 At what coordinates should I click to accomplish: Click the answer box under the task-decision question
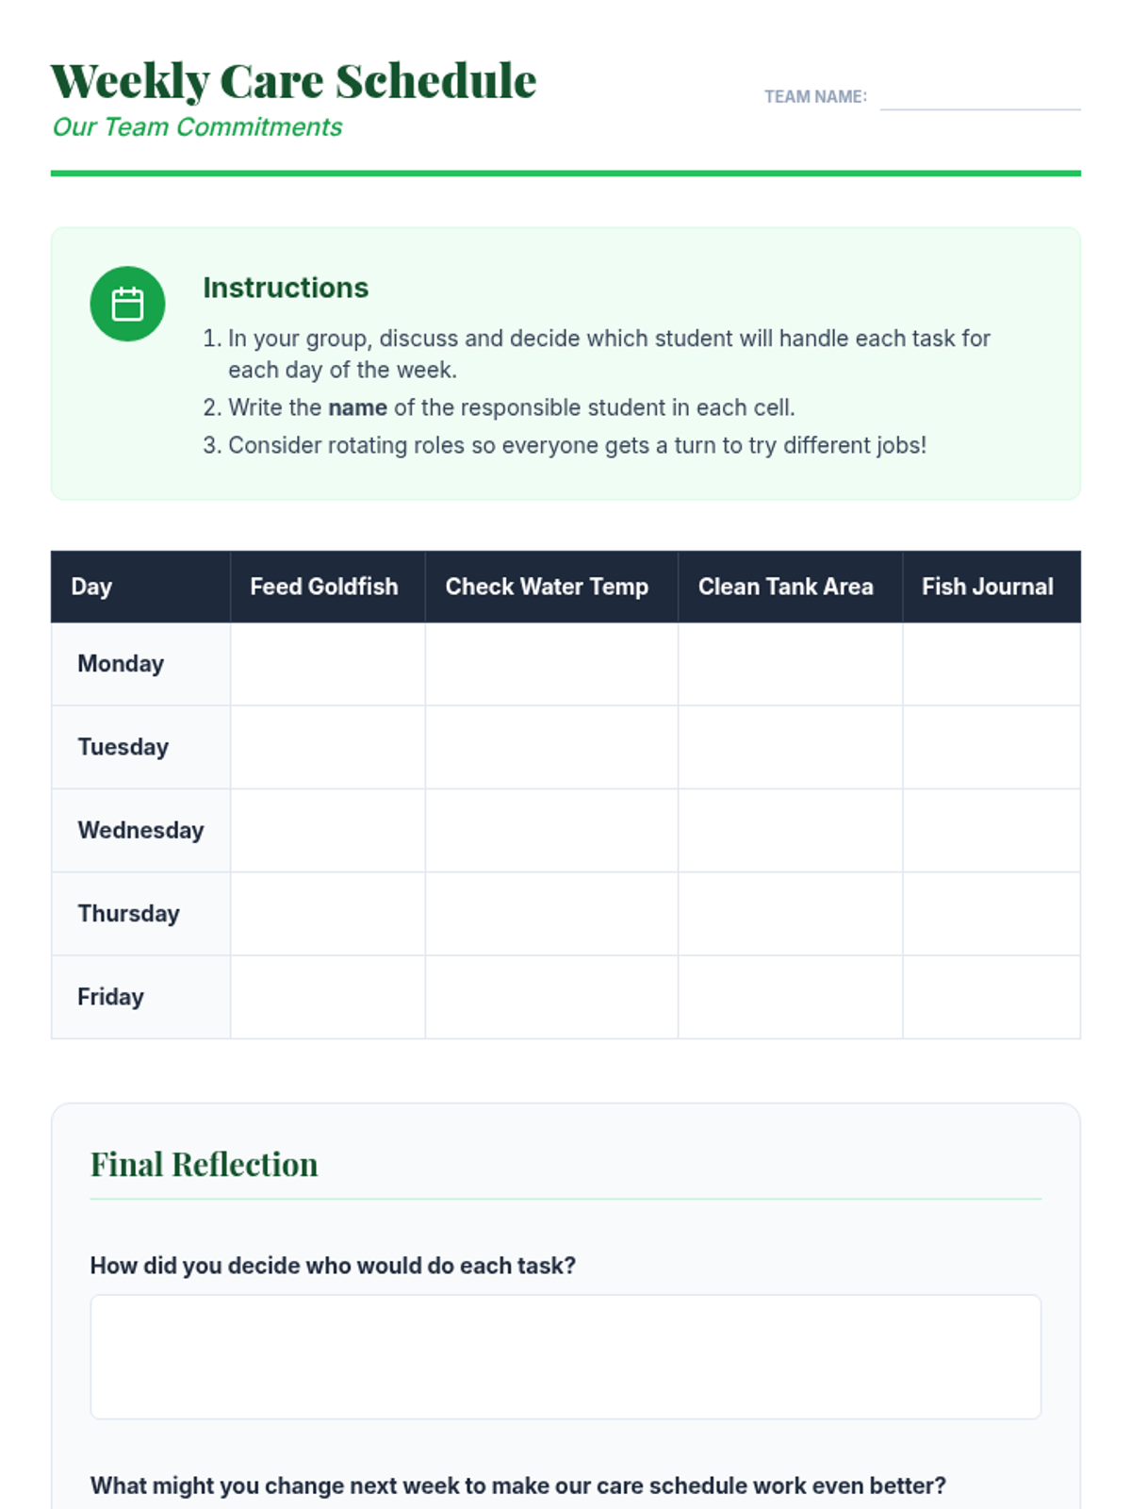(565, 1356)
